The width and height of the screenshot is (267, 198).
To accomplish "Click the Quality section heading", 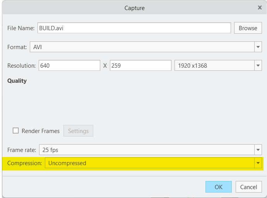I will tap(17, 81).
